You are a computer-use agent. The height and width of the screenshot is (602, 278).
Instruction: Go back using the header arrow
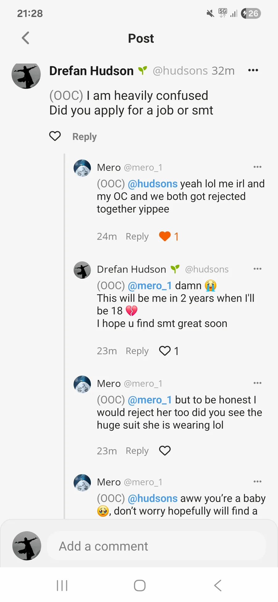pyautogui.click(x=26, y=38)
